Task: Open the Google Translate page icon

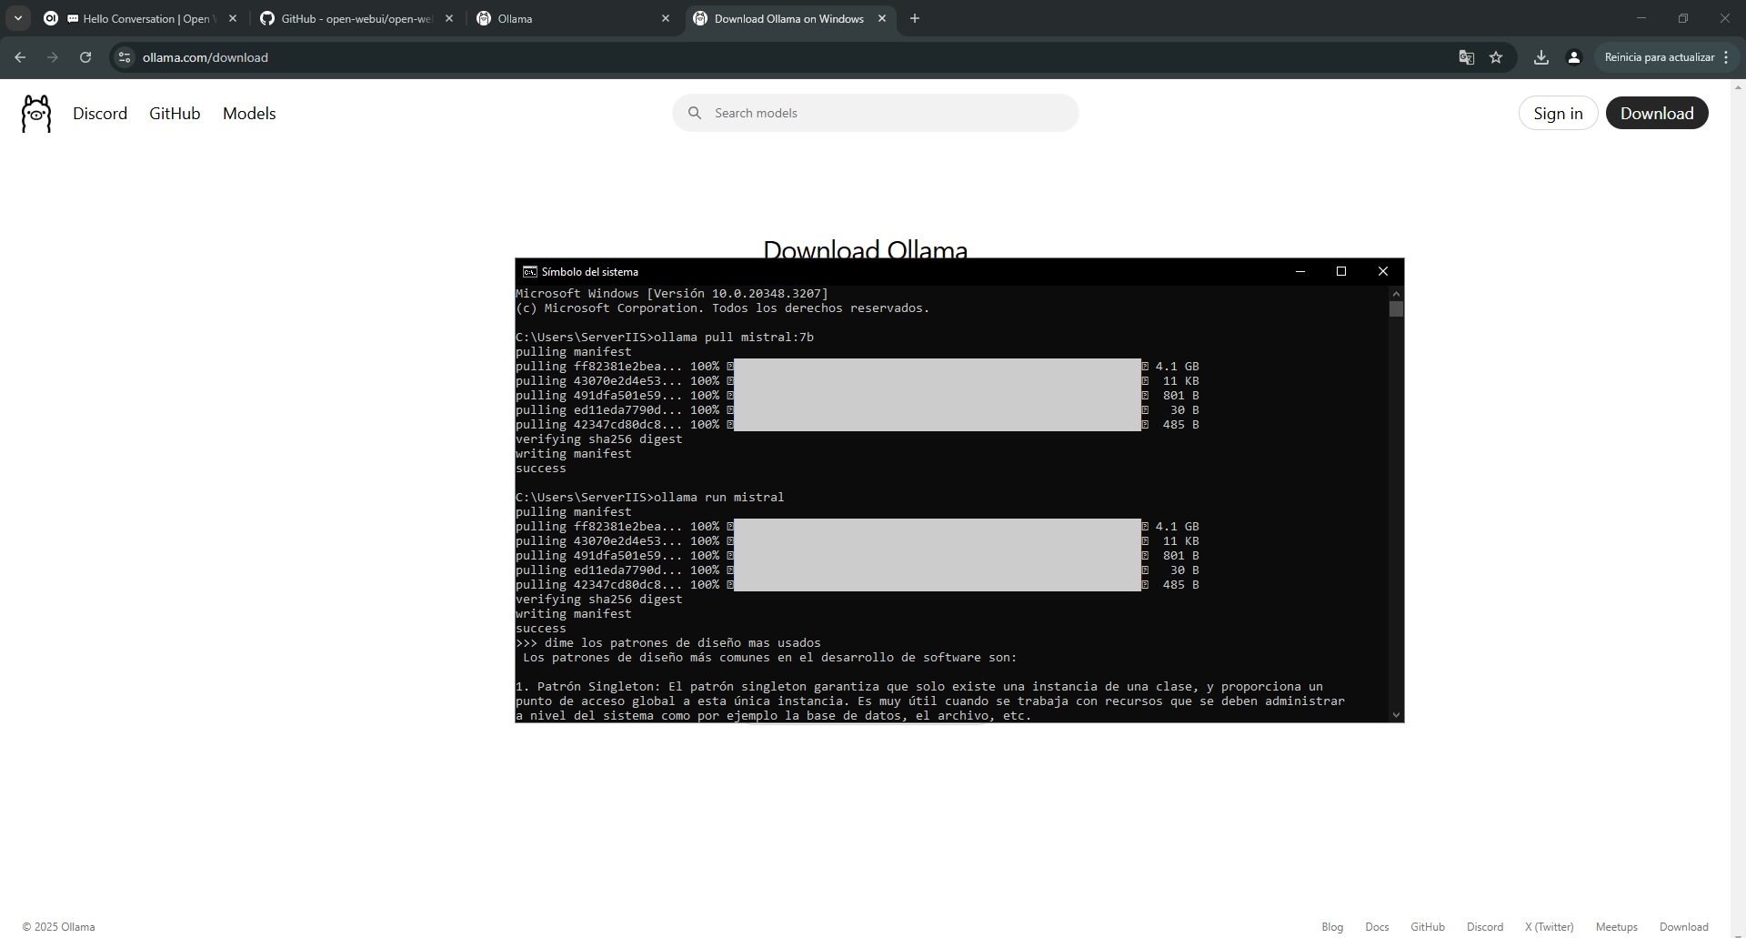Action: [x=1466, y=57]
